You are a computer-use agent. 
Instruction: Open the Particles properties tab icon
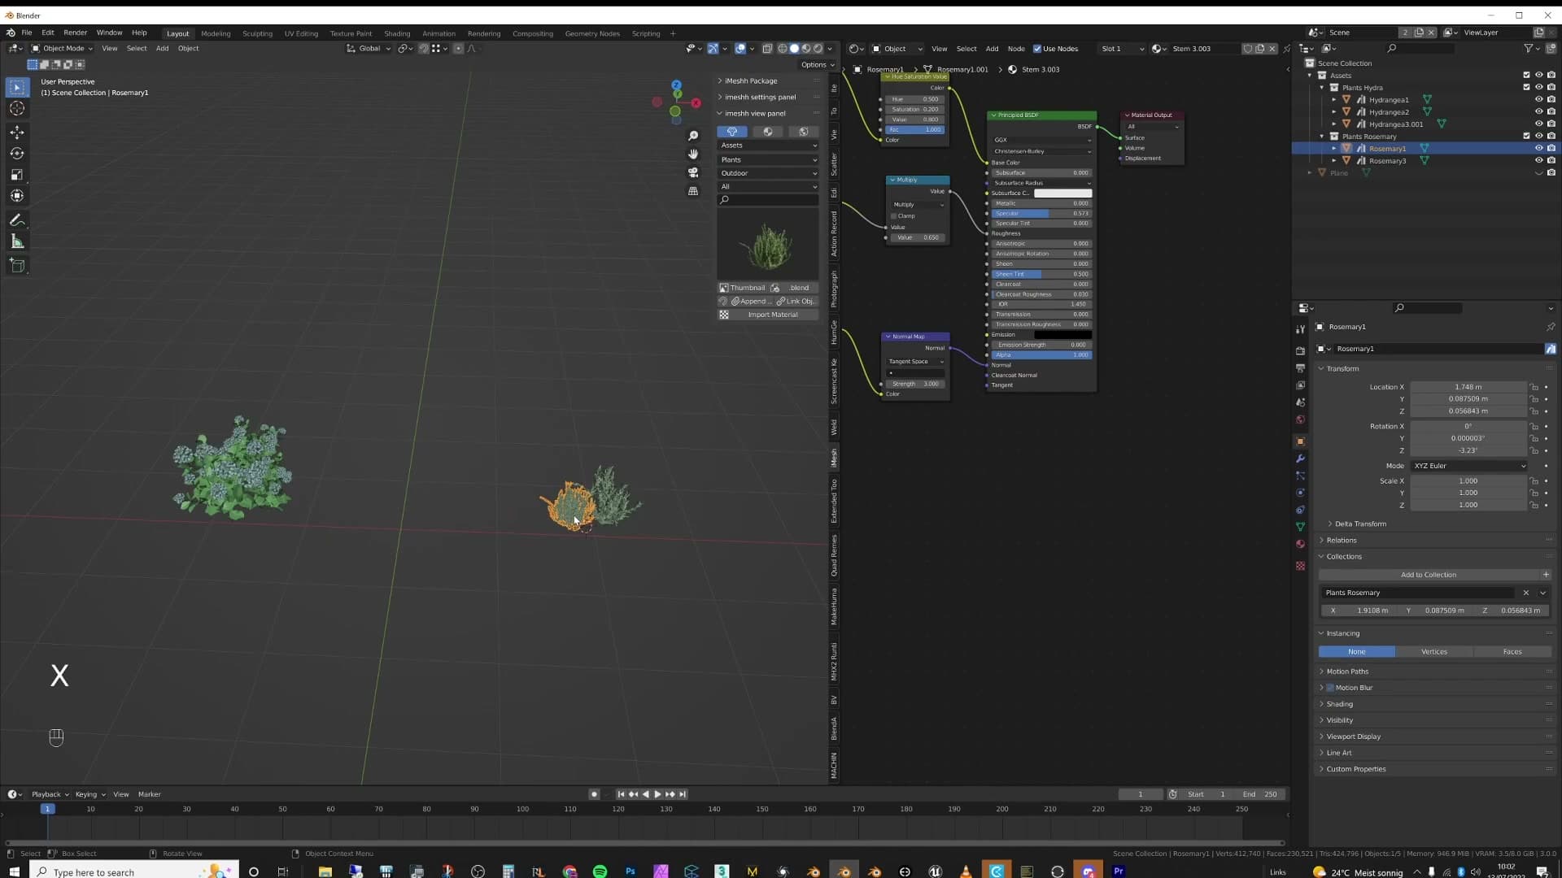1300,476
